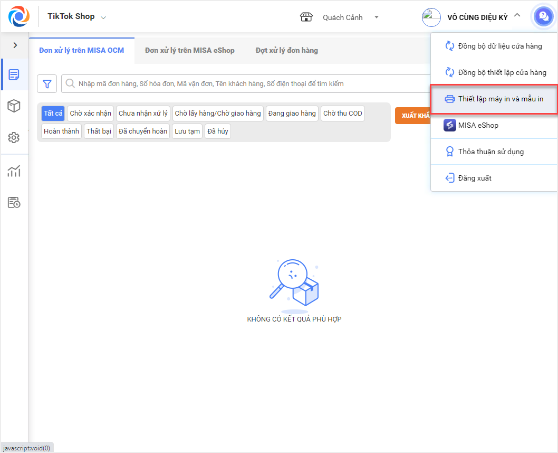This screenshot has width=558, height=453.
Task: Open MISA eShop from the menu
Action: (494, 125)
